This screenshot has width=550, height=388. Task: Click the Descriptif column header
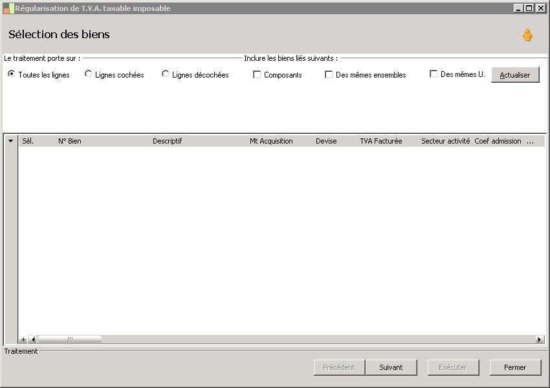pyautogui.click(x=168, y=141)
